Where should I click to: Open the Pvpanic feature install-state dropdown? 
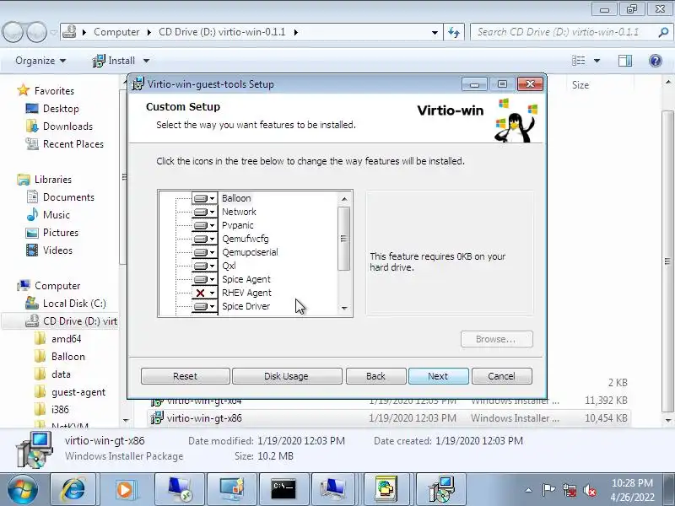click(204, 225)
